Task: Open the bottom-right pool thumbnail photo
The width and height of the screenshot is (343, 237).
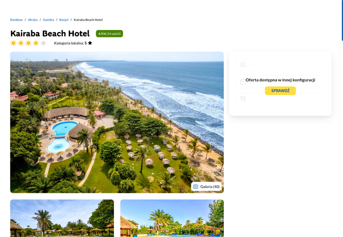Action: pyautogui.click(x=172, y=218)
